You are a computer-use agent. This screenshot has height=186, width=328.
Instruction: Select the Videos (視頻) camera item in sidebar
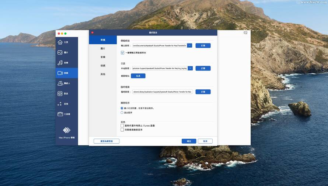(66, 73)
